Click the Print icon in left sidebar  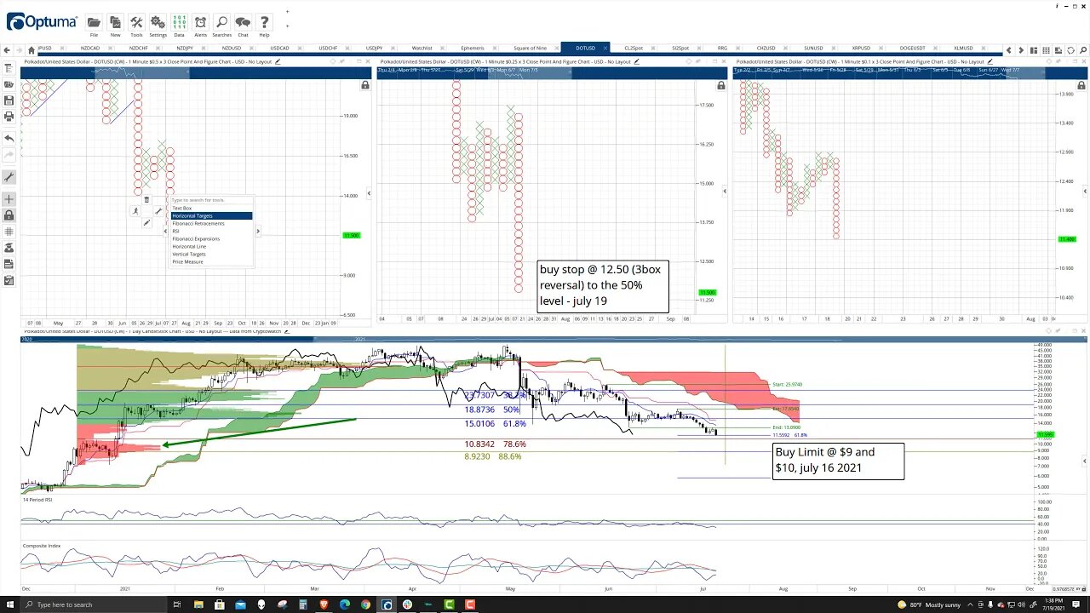coord(9,117)
